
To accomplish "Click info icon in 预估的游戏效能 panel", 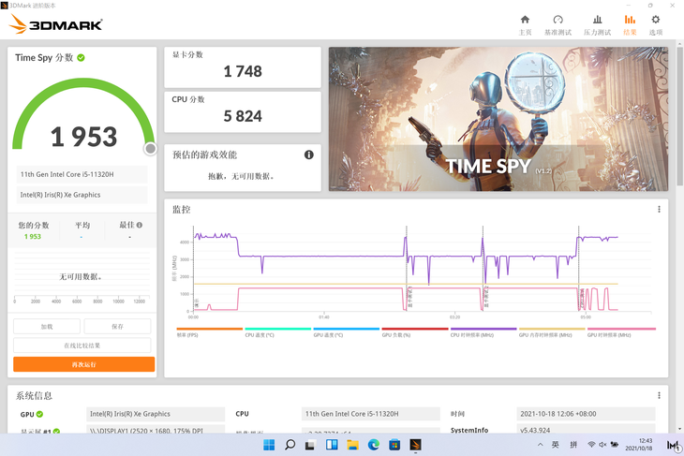I will coord(309,154).
